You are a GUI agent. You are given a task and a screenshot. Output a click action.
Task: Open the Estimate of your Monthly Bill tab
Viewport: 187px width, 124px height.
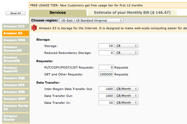132,12
